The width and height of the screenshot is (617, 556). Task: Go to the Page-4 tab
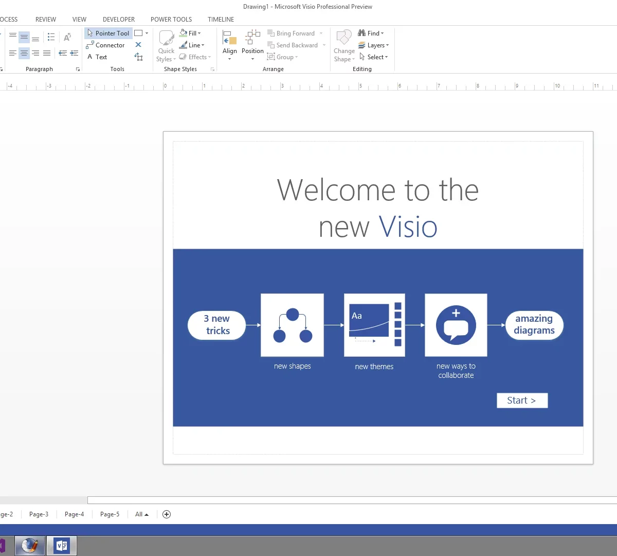click(74, 514)
